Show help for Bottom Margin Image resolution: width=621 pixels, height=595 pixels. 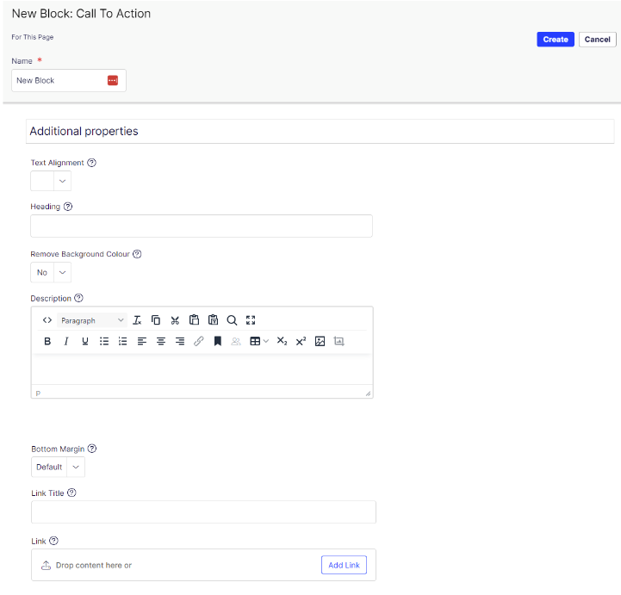92,449
